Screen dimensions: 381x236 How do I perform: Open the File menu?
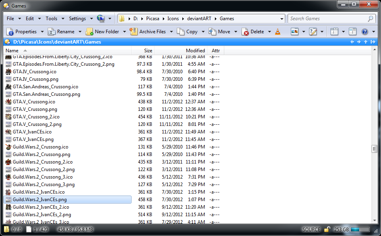10,19
